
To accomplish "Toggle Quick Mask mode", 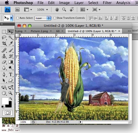I will (x=8, y=113).
